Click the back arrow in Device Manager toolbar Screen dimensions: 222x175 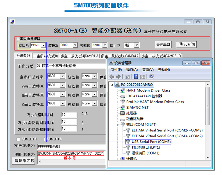(112, 77)
